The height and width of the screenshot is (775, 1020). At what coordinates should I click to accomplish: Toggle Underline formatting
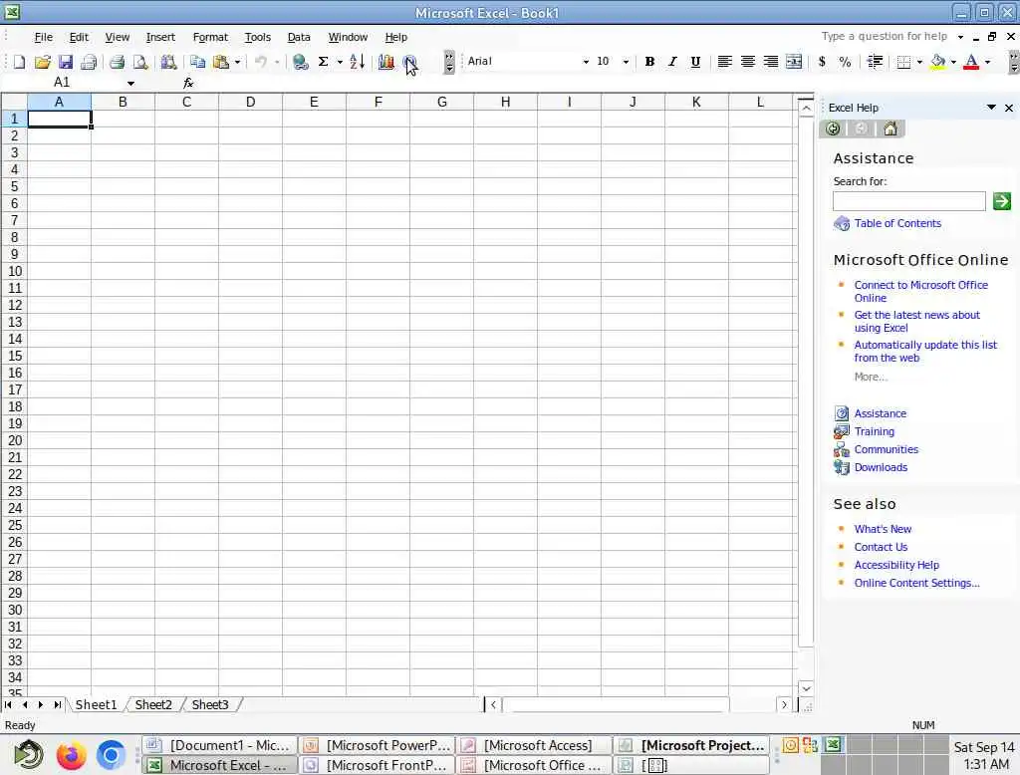point(695,62)
